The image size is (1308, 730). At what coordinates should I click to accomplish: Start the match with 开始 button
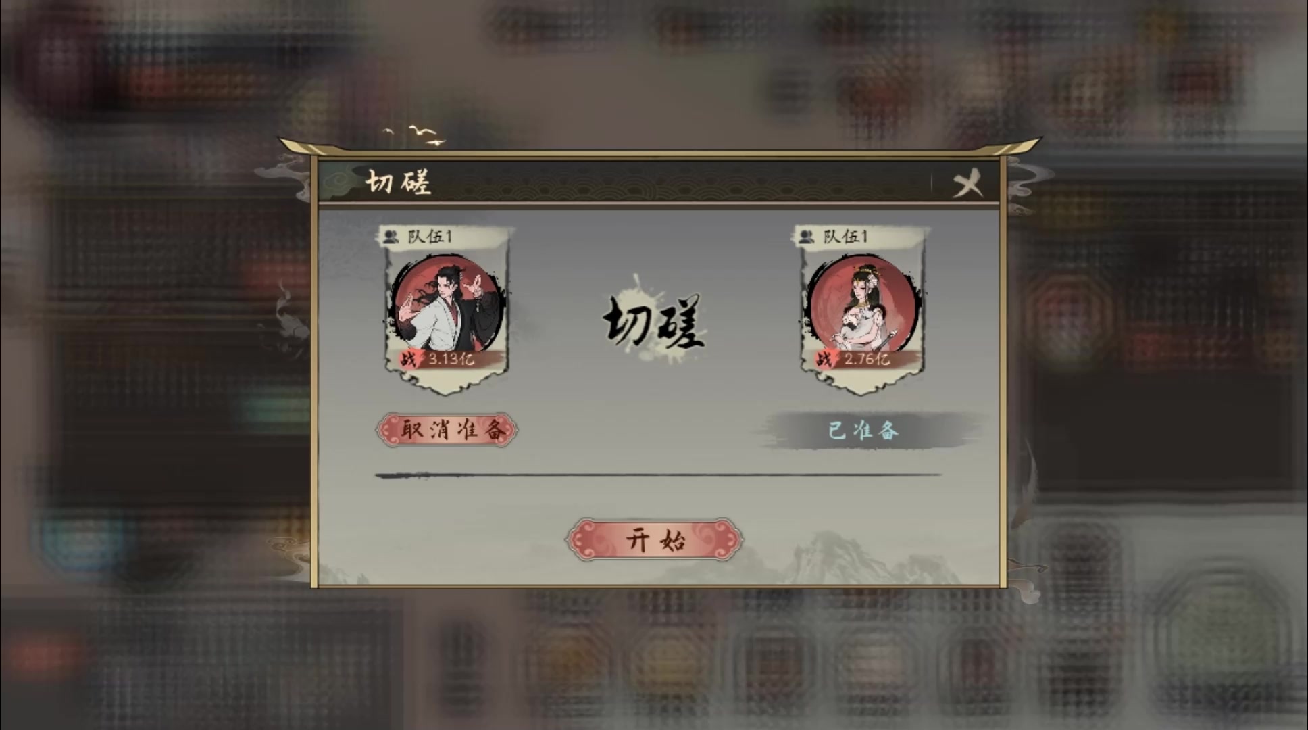coord(655,539)
